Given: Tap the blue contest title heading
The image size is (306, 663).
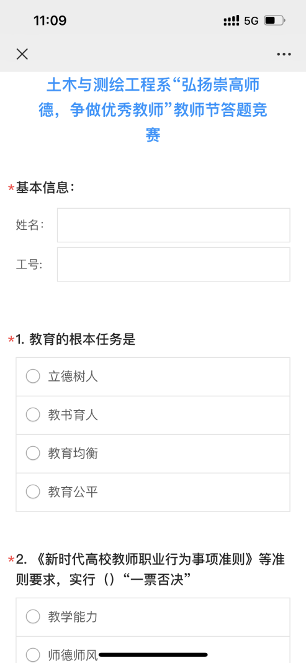Looking at the screenshot, I should click(x=153, y=111).
